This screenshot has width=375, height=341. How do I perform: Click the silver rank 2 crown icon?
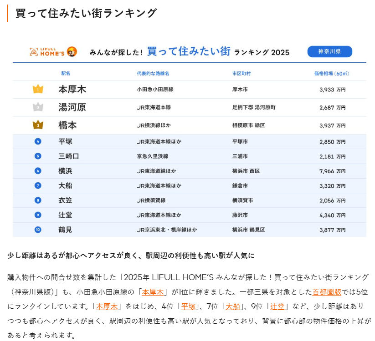click(38, 107)
